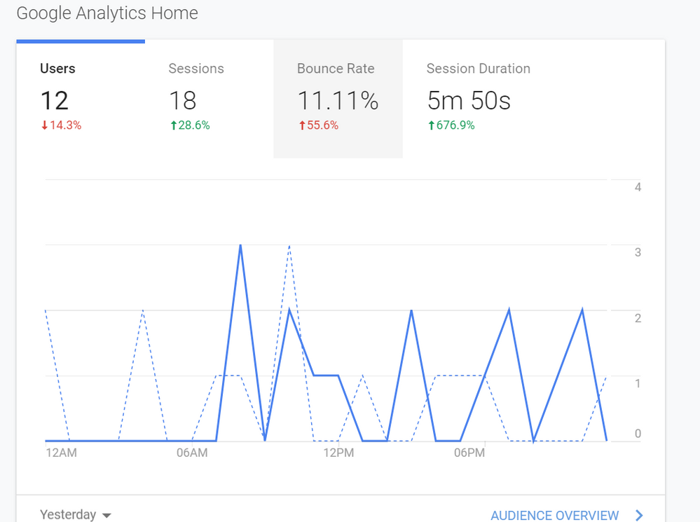
Task: Click the Users value 12
Action: [x=55, y=100]
